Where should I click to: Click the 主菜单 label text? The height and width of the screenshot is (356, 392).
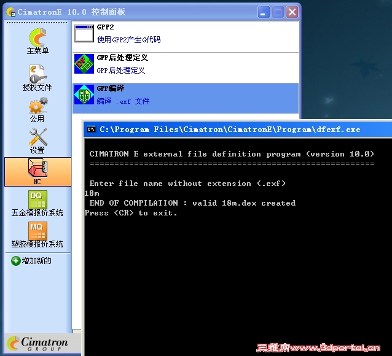tap(37, 51)
